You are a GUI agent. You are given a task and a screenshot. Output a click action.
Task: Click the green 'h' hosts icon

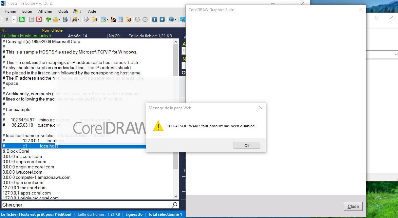pyautogui.click(x=22, y=19)
